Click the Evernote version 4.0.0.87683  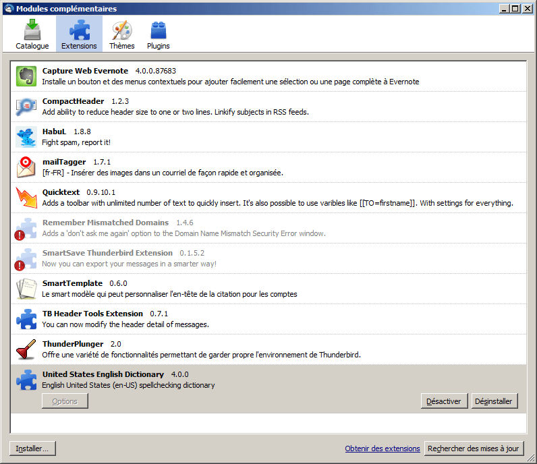[x=155, y=71]
